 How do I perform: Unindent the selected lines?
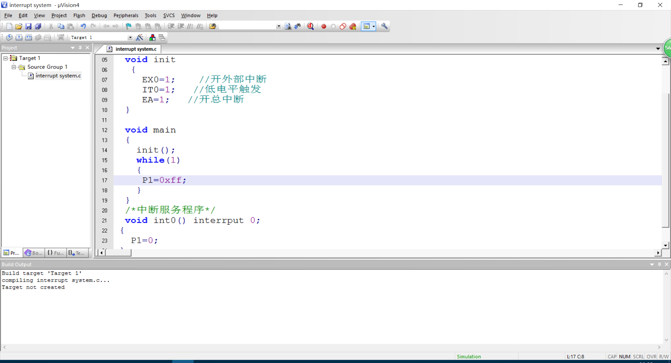tap(181, 26)
